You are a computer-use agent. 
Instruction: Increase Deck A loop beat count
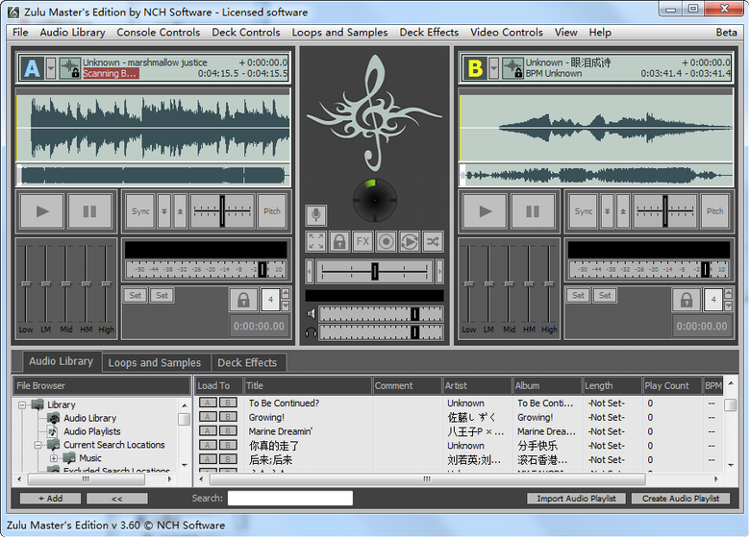coord(286,293)
